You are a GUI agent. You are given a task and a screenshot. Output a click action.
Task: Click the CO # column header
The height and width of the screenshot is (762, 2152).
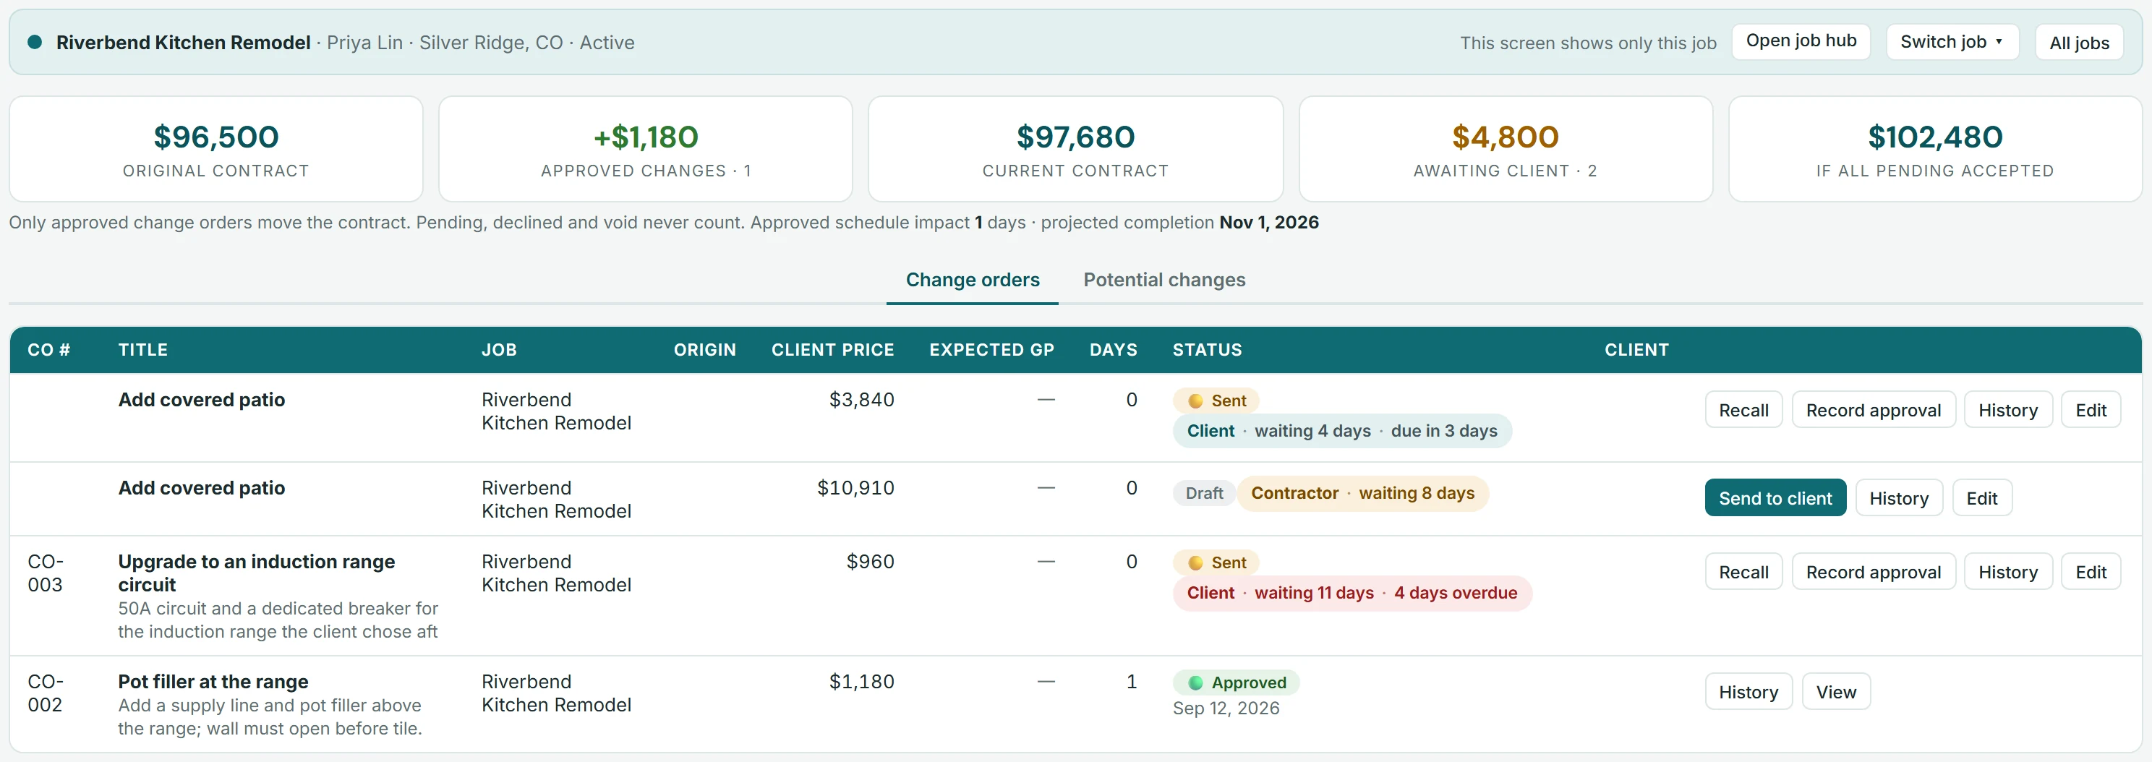(x=48, y=350)
